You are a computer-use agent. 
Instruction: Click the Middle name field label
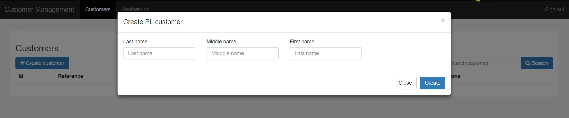click(x=221, y=42)
